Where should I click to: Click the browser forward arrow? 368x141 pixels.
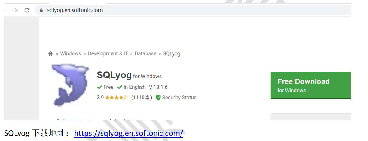click(15, 10)
